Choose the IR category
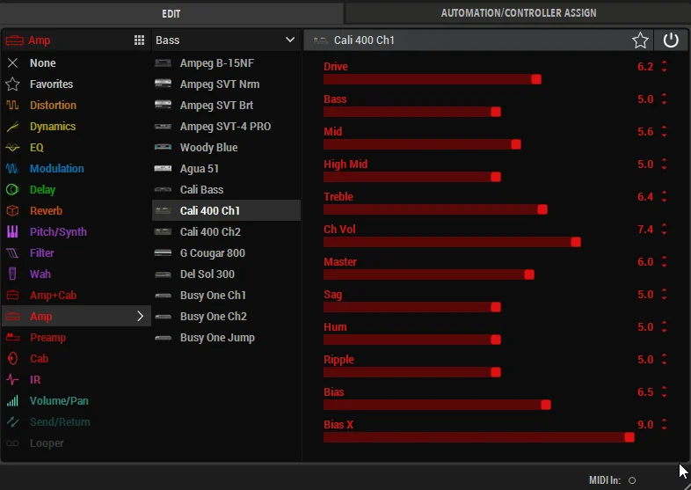The height and width of the screenshot is (490, 691). click(76, 380)
